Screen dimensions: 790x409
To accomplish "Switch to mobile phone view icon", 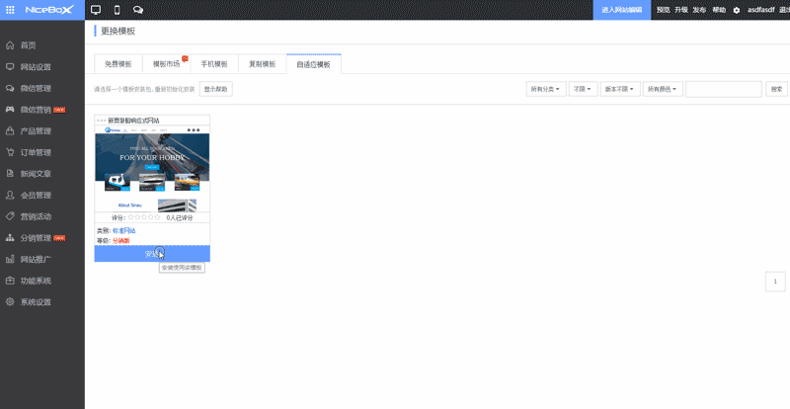I will (117, 10).
